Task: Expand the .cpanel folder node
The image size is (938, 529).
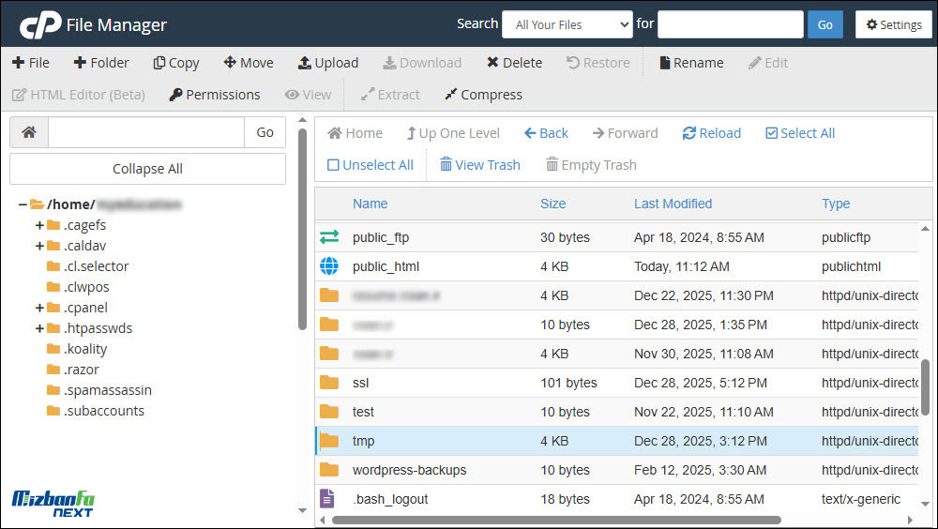Action: click(x=39, y=308)
